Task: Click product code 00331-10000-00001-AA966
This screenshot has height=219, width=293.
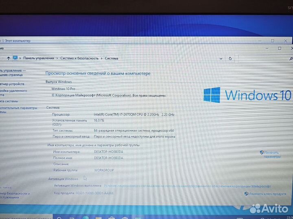Action: tap(94, 193)
